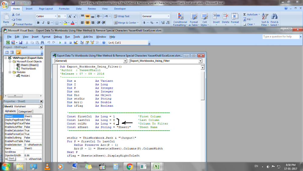303x171 pixels.
Task: Open Object Browser icon in VBA toolbar
Action: (92, 43)
